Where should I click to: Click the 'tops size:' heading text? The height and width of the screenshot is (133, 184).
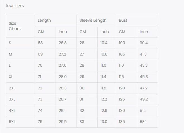tap(15, 6)
